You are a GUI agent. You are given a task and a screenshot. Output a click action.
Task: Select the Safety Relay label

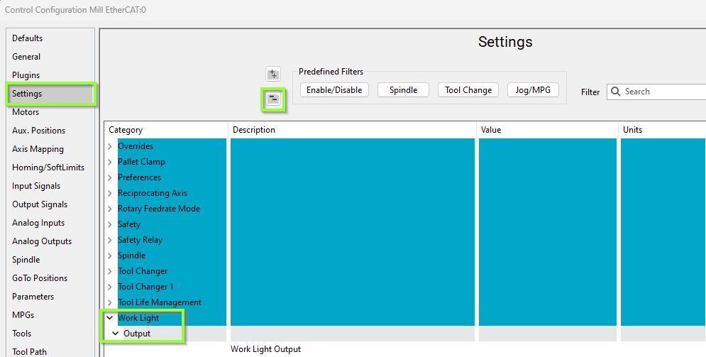[x=140, y=240]
